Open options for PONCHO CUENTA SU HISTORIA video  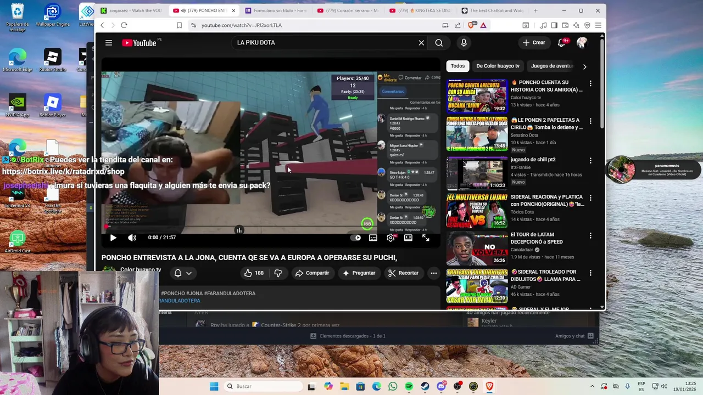pyautogui.click(x=590, y=83)
